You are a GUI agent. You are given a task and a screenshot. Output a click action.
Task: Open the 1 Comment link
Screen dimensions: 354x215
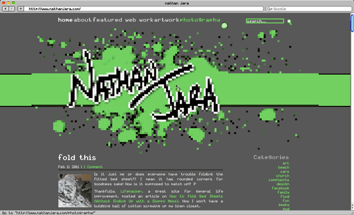pyautogui.click(x=93, y=167)
